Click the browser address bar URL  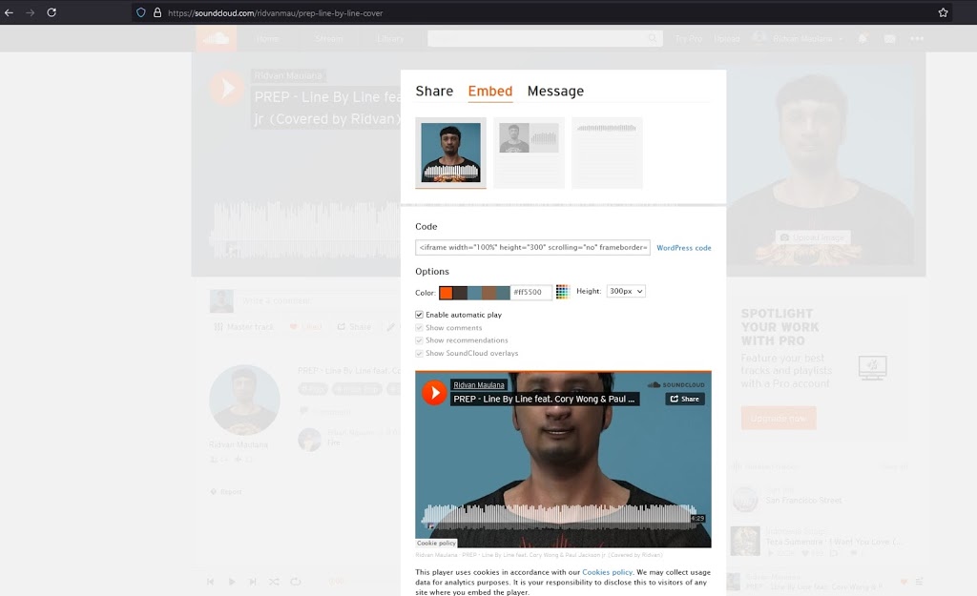275,12
